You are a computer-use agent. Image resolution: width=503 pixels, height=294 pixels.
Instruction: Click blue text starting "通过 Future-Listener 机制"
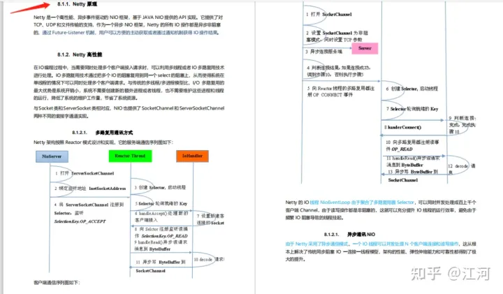click(x=130, y=32)
